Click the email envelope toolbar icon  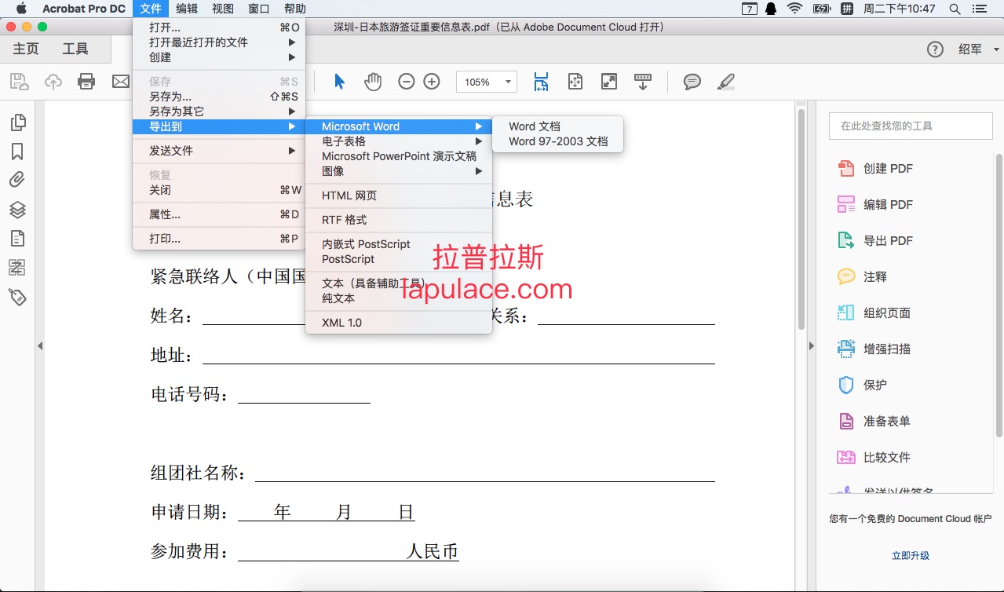(x=120, y=81)
